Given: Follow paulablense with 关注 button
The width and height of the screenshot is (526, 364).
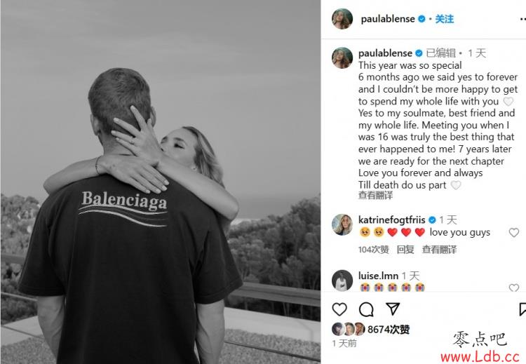Looking at the screenshot, I should 445,19.
